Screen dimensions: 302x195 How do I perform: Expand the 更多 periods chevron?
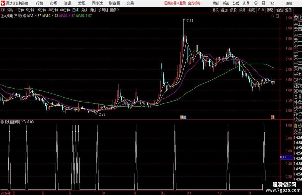click(118, 10)
